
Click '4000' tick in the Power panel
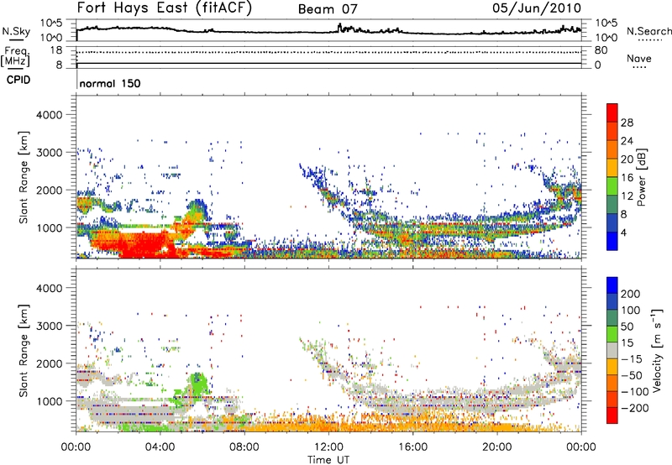[49, 115]
